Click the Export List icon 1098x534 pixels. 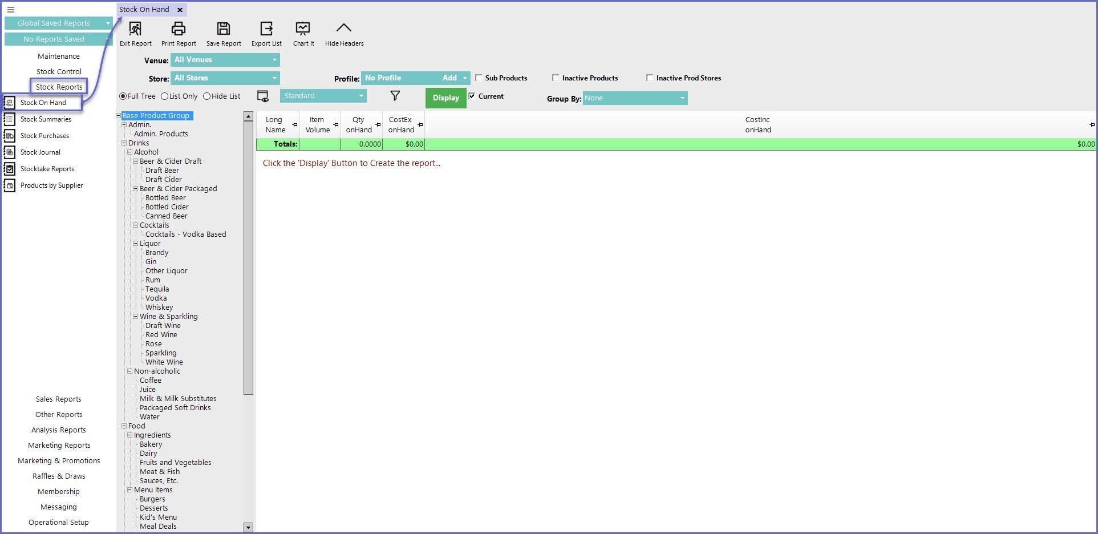pos(266,29)
